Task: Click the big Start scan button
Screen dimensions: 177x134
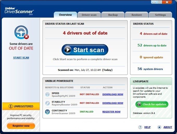Action: click(x=85, y=50)
